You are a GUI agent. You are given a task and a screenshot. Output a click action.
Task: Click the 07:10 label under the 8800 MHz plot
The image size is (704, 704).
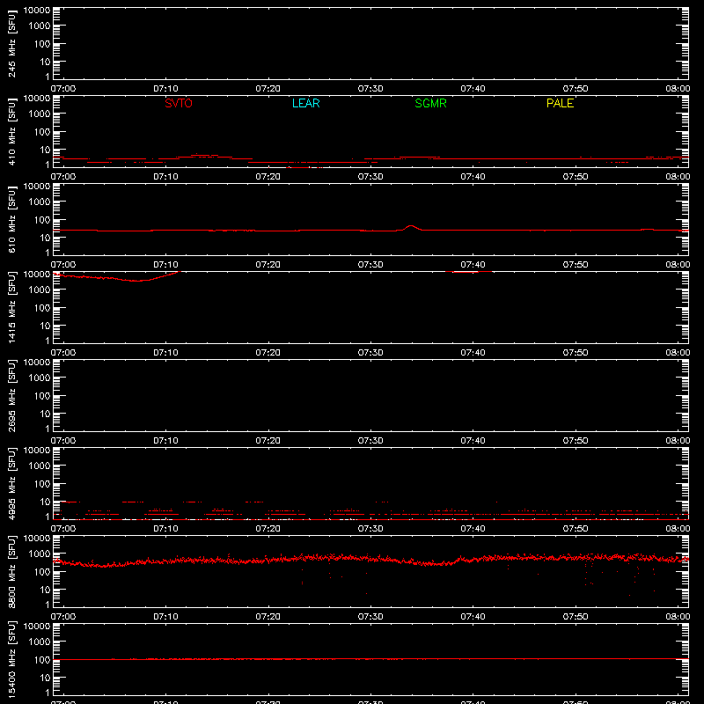[x=165, y=617]
